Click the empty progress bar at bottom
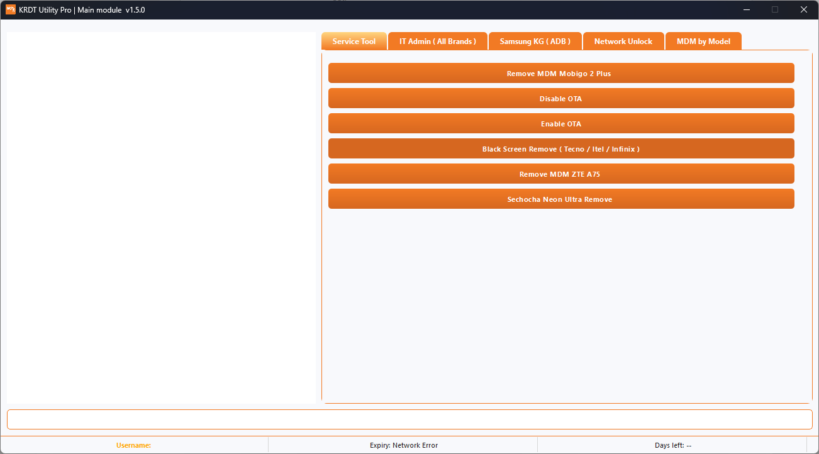 click(x=409, y=419)
